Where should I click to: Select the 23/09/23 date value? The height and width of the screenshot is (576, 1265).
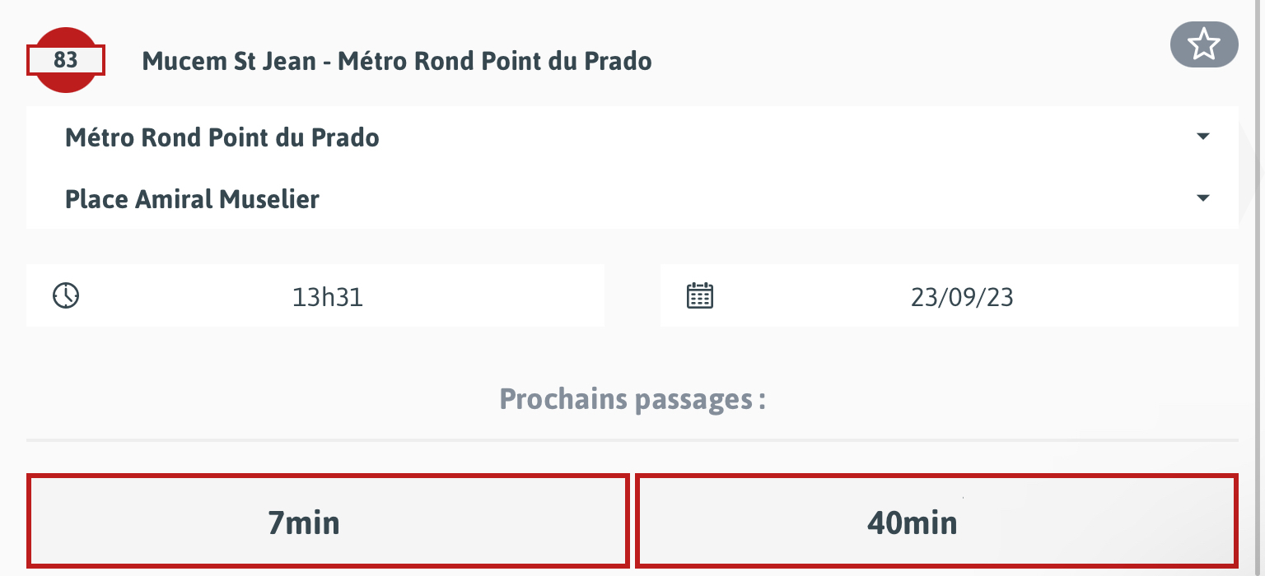tap(962, 296)
